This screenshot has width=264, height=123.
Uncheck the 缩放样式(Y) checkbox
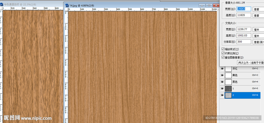(x=223, y=49)
